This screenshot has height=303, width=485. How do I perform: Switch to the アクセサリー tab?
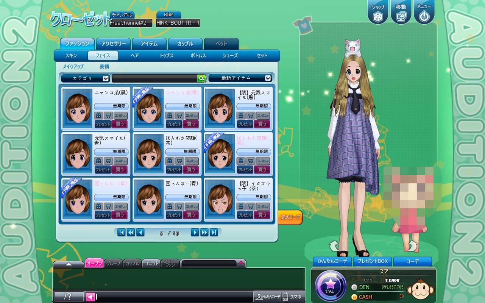pyautogui.click(x=113, y=44)
